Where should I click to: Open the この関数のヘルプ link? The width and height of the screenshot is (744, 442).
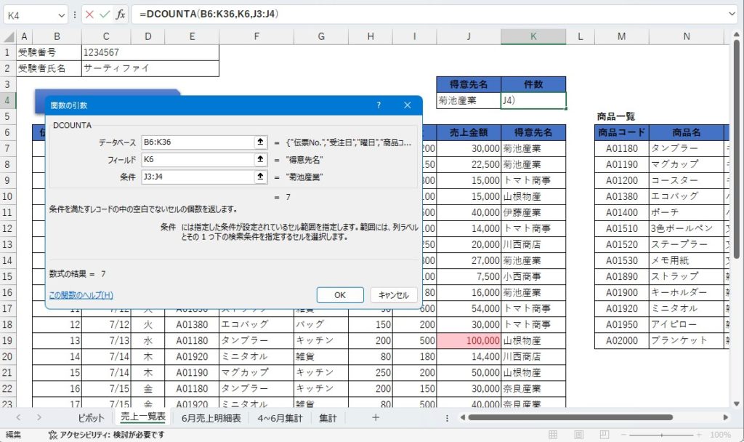click(81, 295)
